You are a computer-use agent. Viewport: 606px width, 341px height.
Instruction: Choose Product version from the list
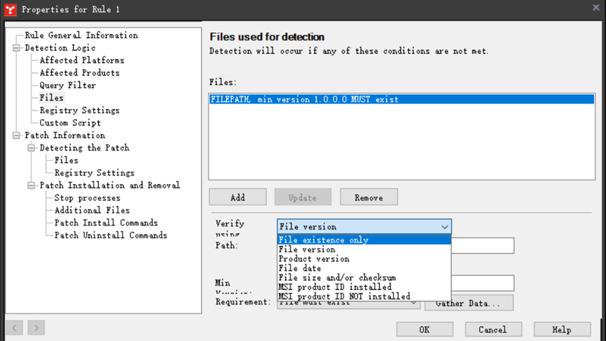point(314,259)
